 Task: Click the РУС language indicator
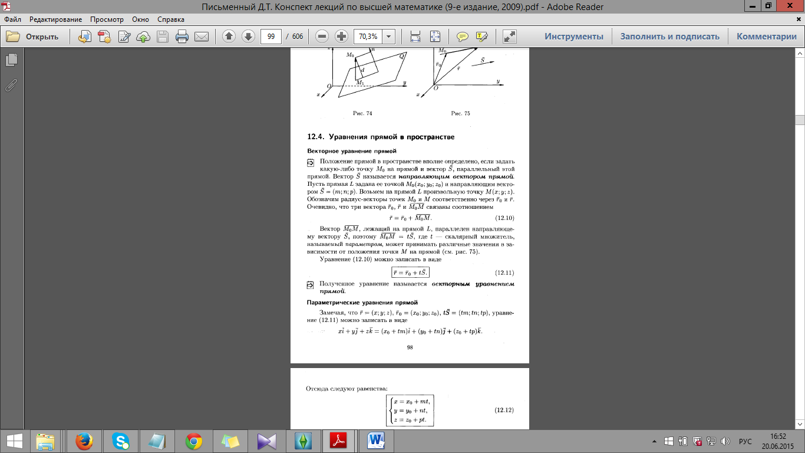click(745, 441)
